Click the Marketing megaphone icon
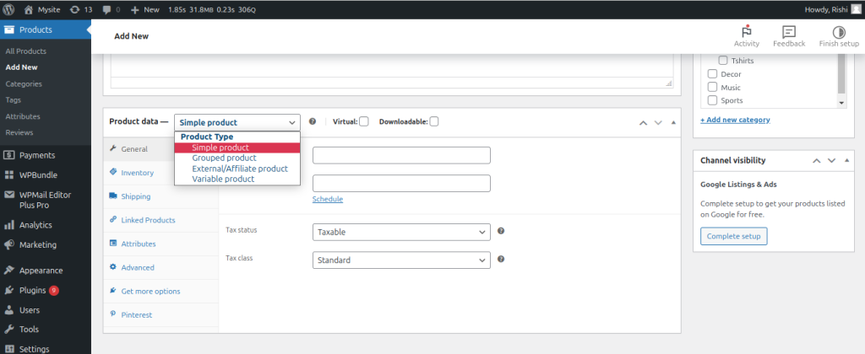The height and width of the screenshot is (354, 865). click(8, 244)
